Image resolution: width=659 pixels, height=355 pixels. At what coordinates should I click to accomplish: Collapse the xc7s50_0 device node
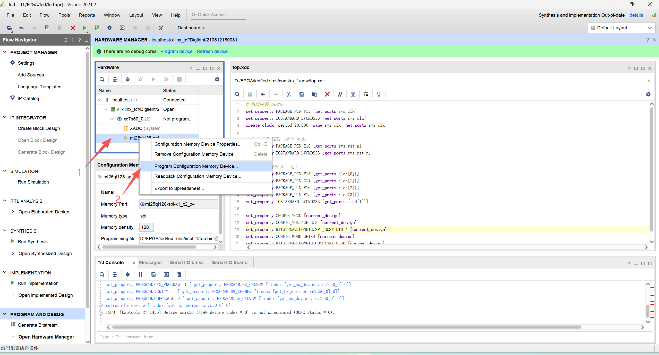[x=112, y=119]
